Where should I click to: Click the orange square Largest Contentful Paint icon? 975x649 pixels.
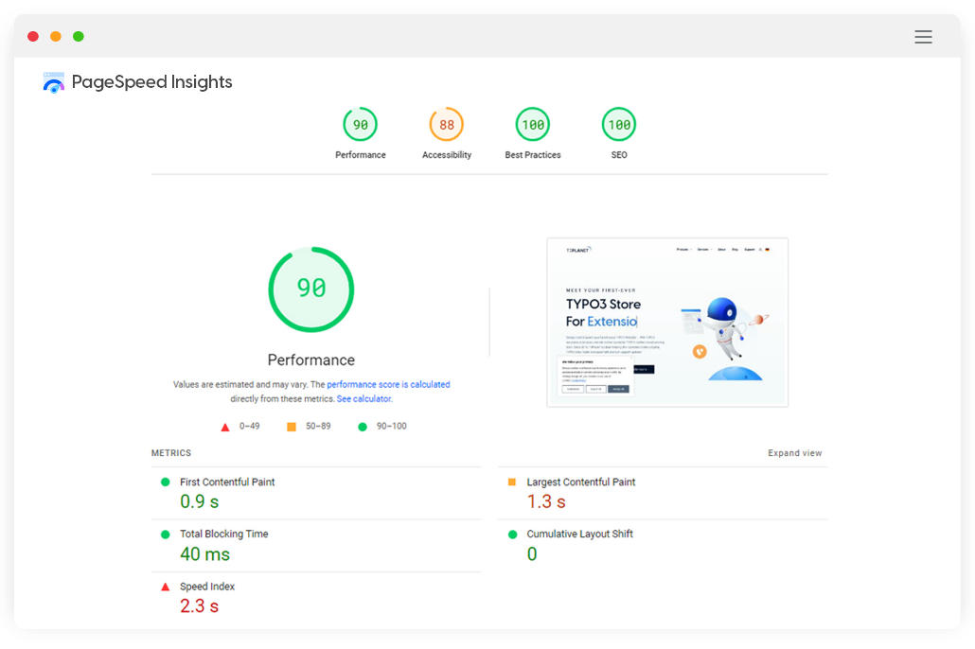tap(512, 482)
